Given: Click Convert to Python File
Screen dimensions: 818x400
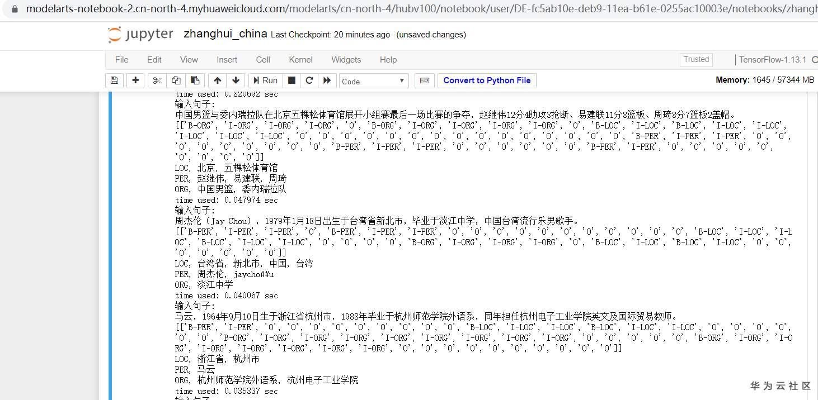Looking at the screenshot, I should [486, 80].
